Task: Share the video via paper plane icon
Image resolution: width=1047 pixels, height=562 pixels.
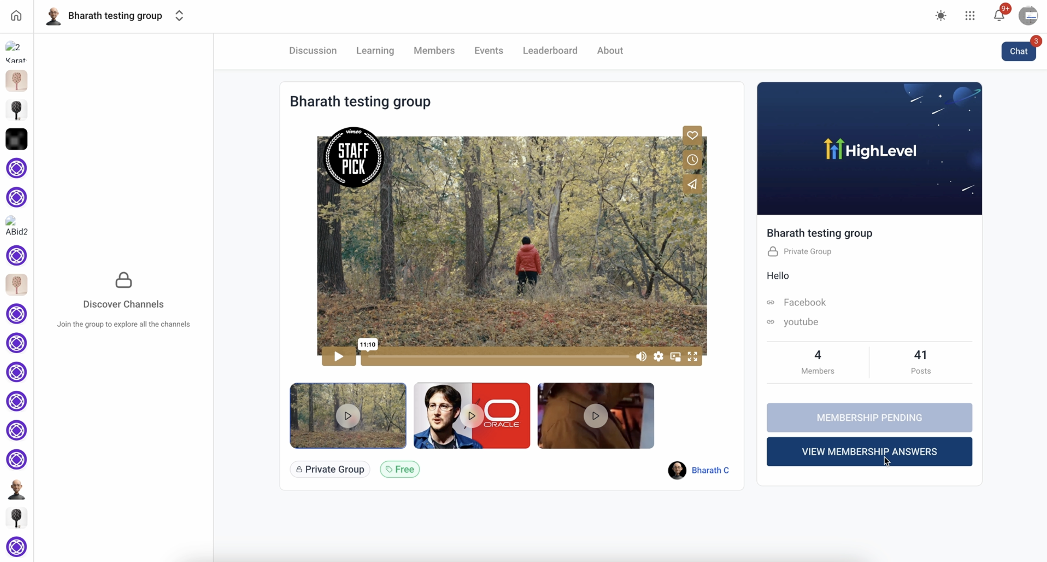Action: click(x=692, y=184)
